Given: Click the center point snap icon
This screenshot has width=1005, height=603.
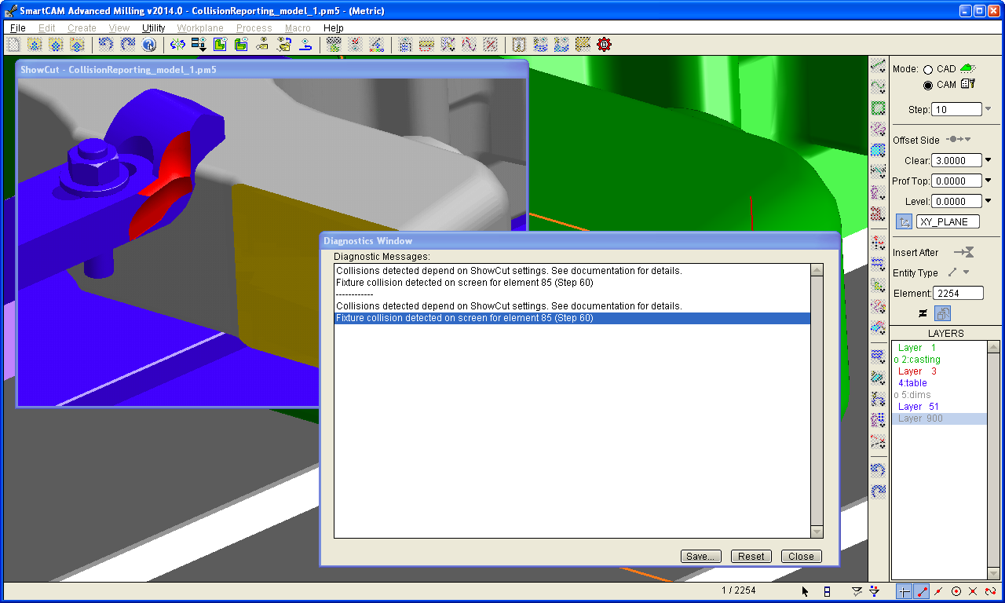Looking at the screenshot, I should tap(956, 591).
